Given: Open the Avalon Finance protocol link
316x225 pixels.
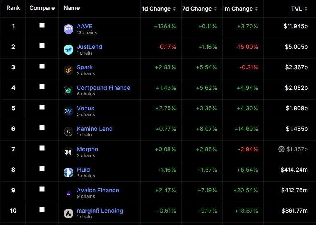Looking at the screenshot, I should pos(98,190).
